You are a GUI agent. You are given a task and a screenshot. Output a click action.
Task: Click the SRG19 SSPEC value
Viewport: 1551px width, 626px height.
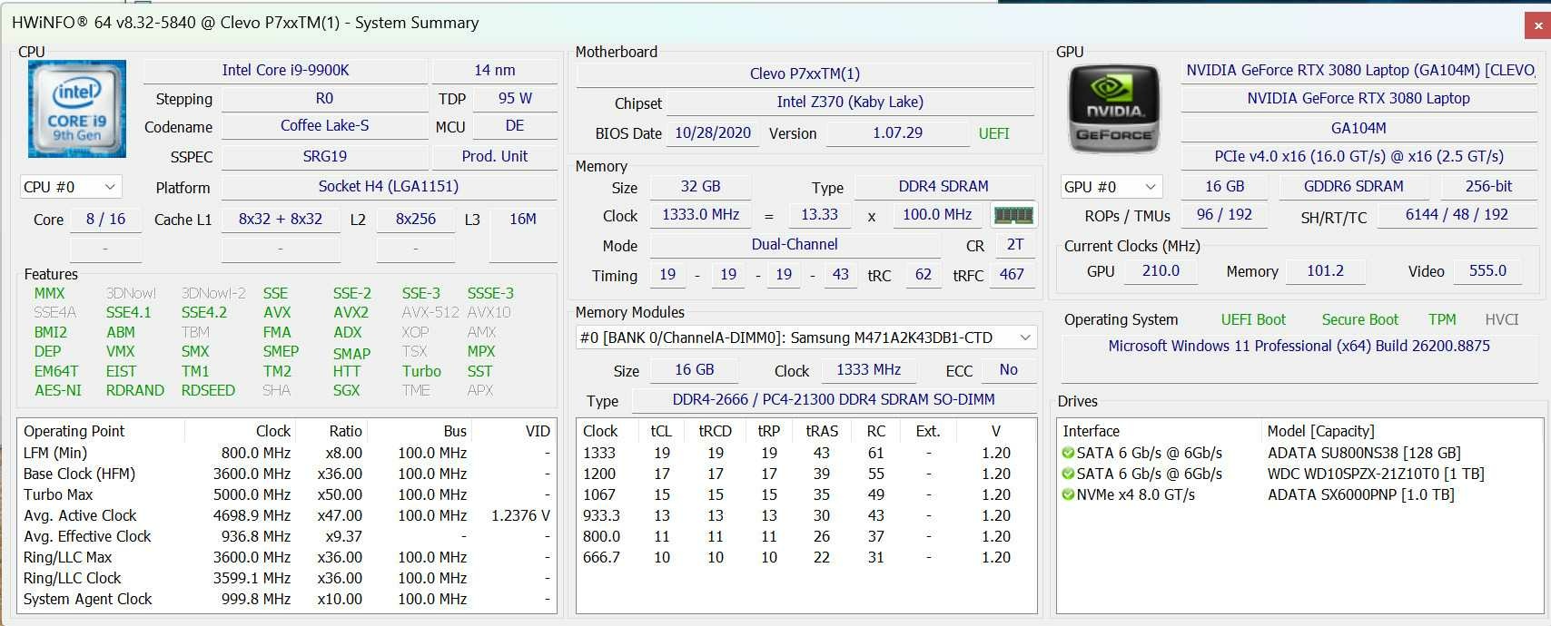click(324, 156)
